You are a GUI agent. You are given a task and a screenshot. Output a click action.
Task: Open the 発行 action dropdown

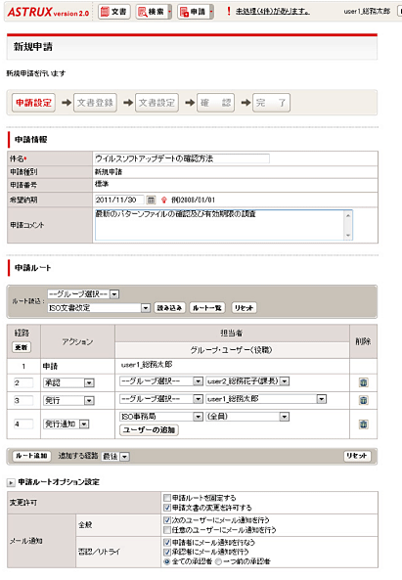coord(68,401)
